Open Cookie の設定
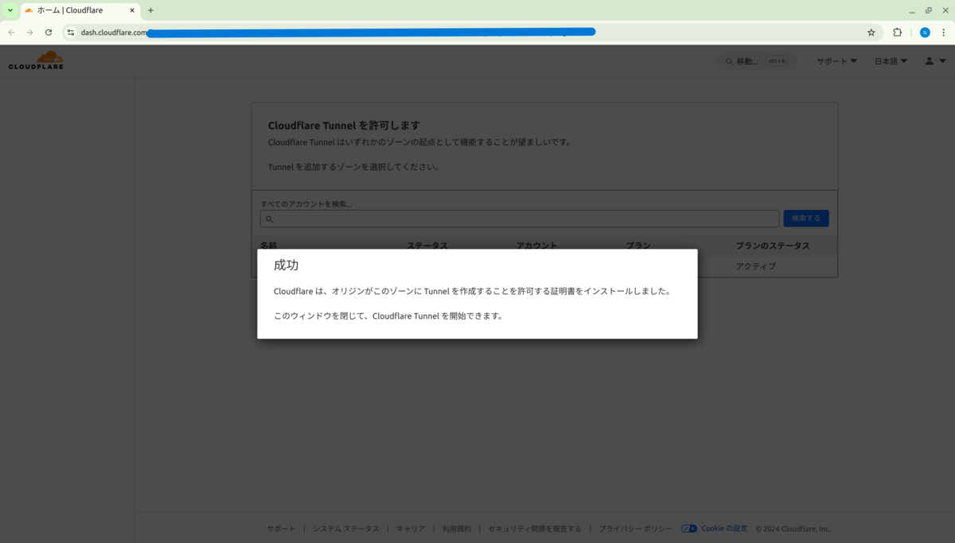Image resolution: width=955 pixels, height=543 pixels. [724, 529]
